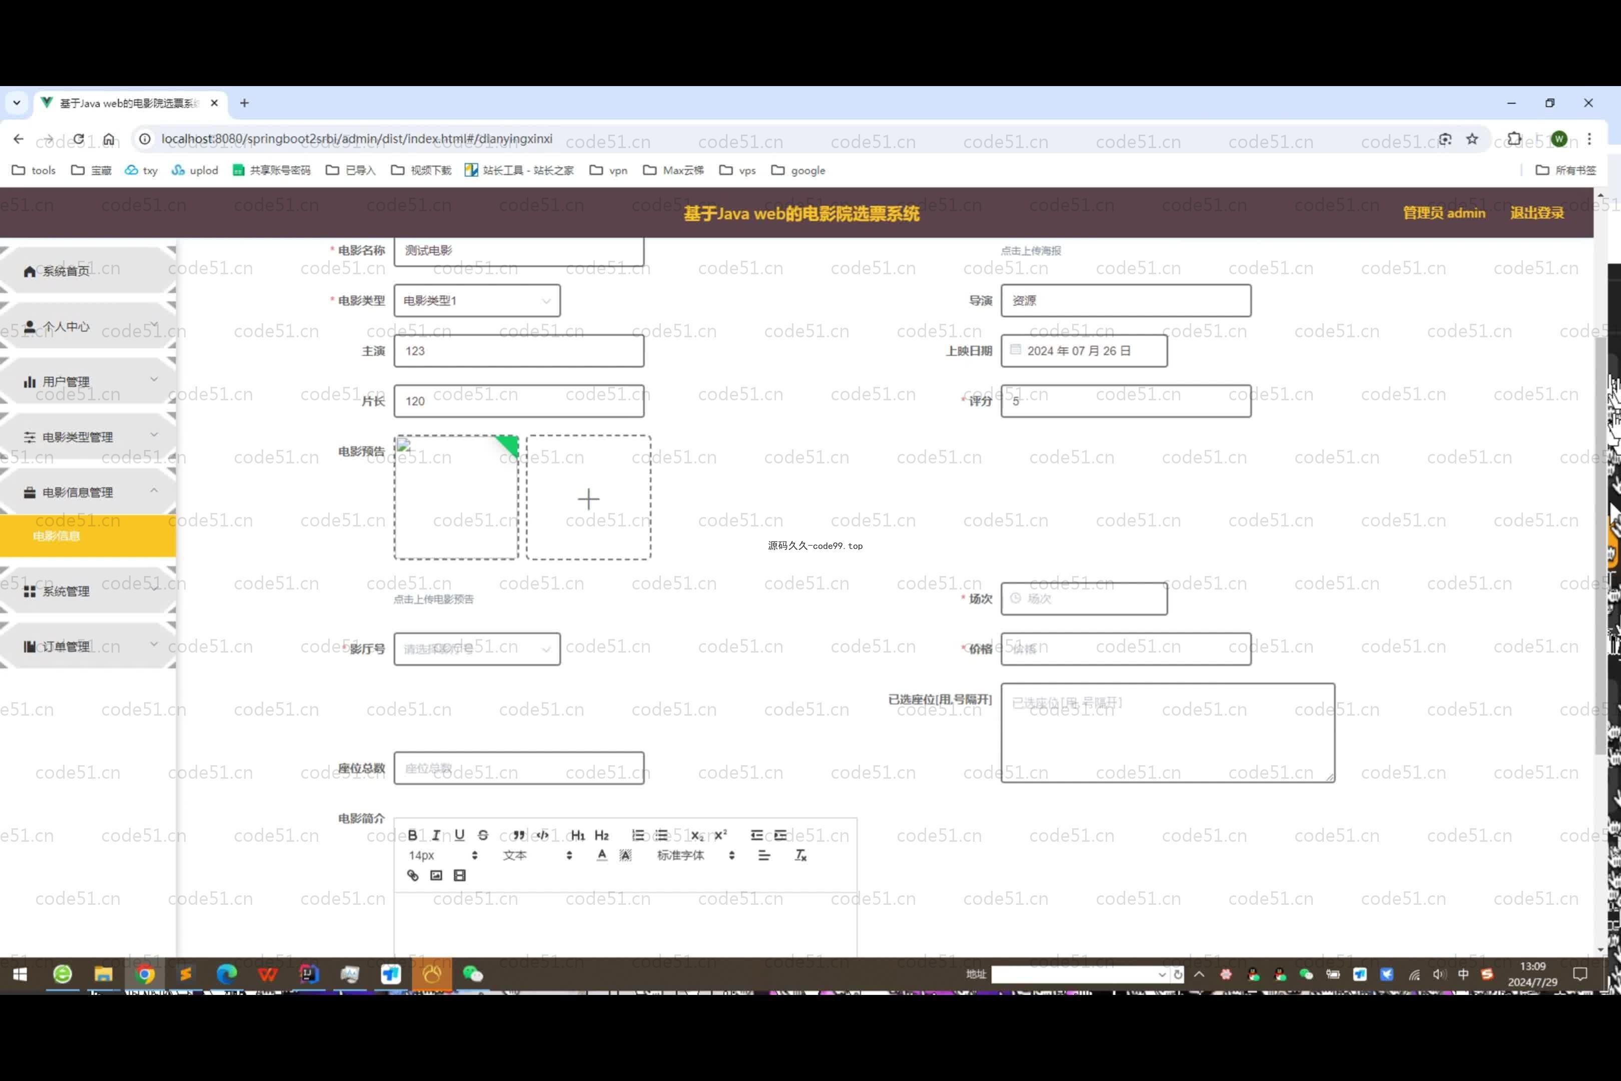Open the 电影类型 dropdown showing 电影类型1
The height and width of the screenshot is (1081, 1621).
[477, 301]
